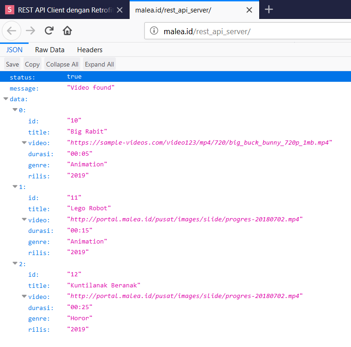Toggle the video arrow under Lego Robot
Image resolution: width=351 pixels, height=347 pixels.
click(24, 219)
